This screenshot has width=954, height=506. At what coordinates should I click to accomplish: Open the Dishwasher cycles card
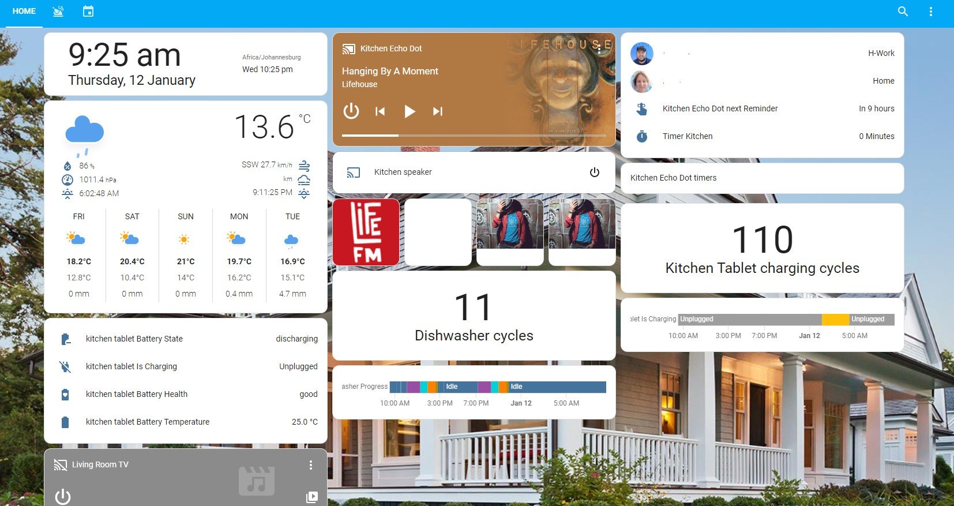click(474, 316)
